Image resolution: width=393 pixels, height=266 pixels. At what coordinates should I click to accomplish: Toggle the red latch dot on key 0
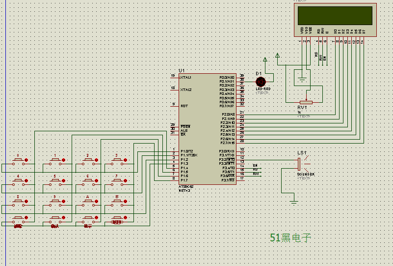pos(26,160)
